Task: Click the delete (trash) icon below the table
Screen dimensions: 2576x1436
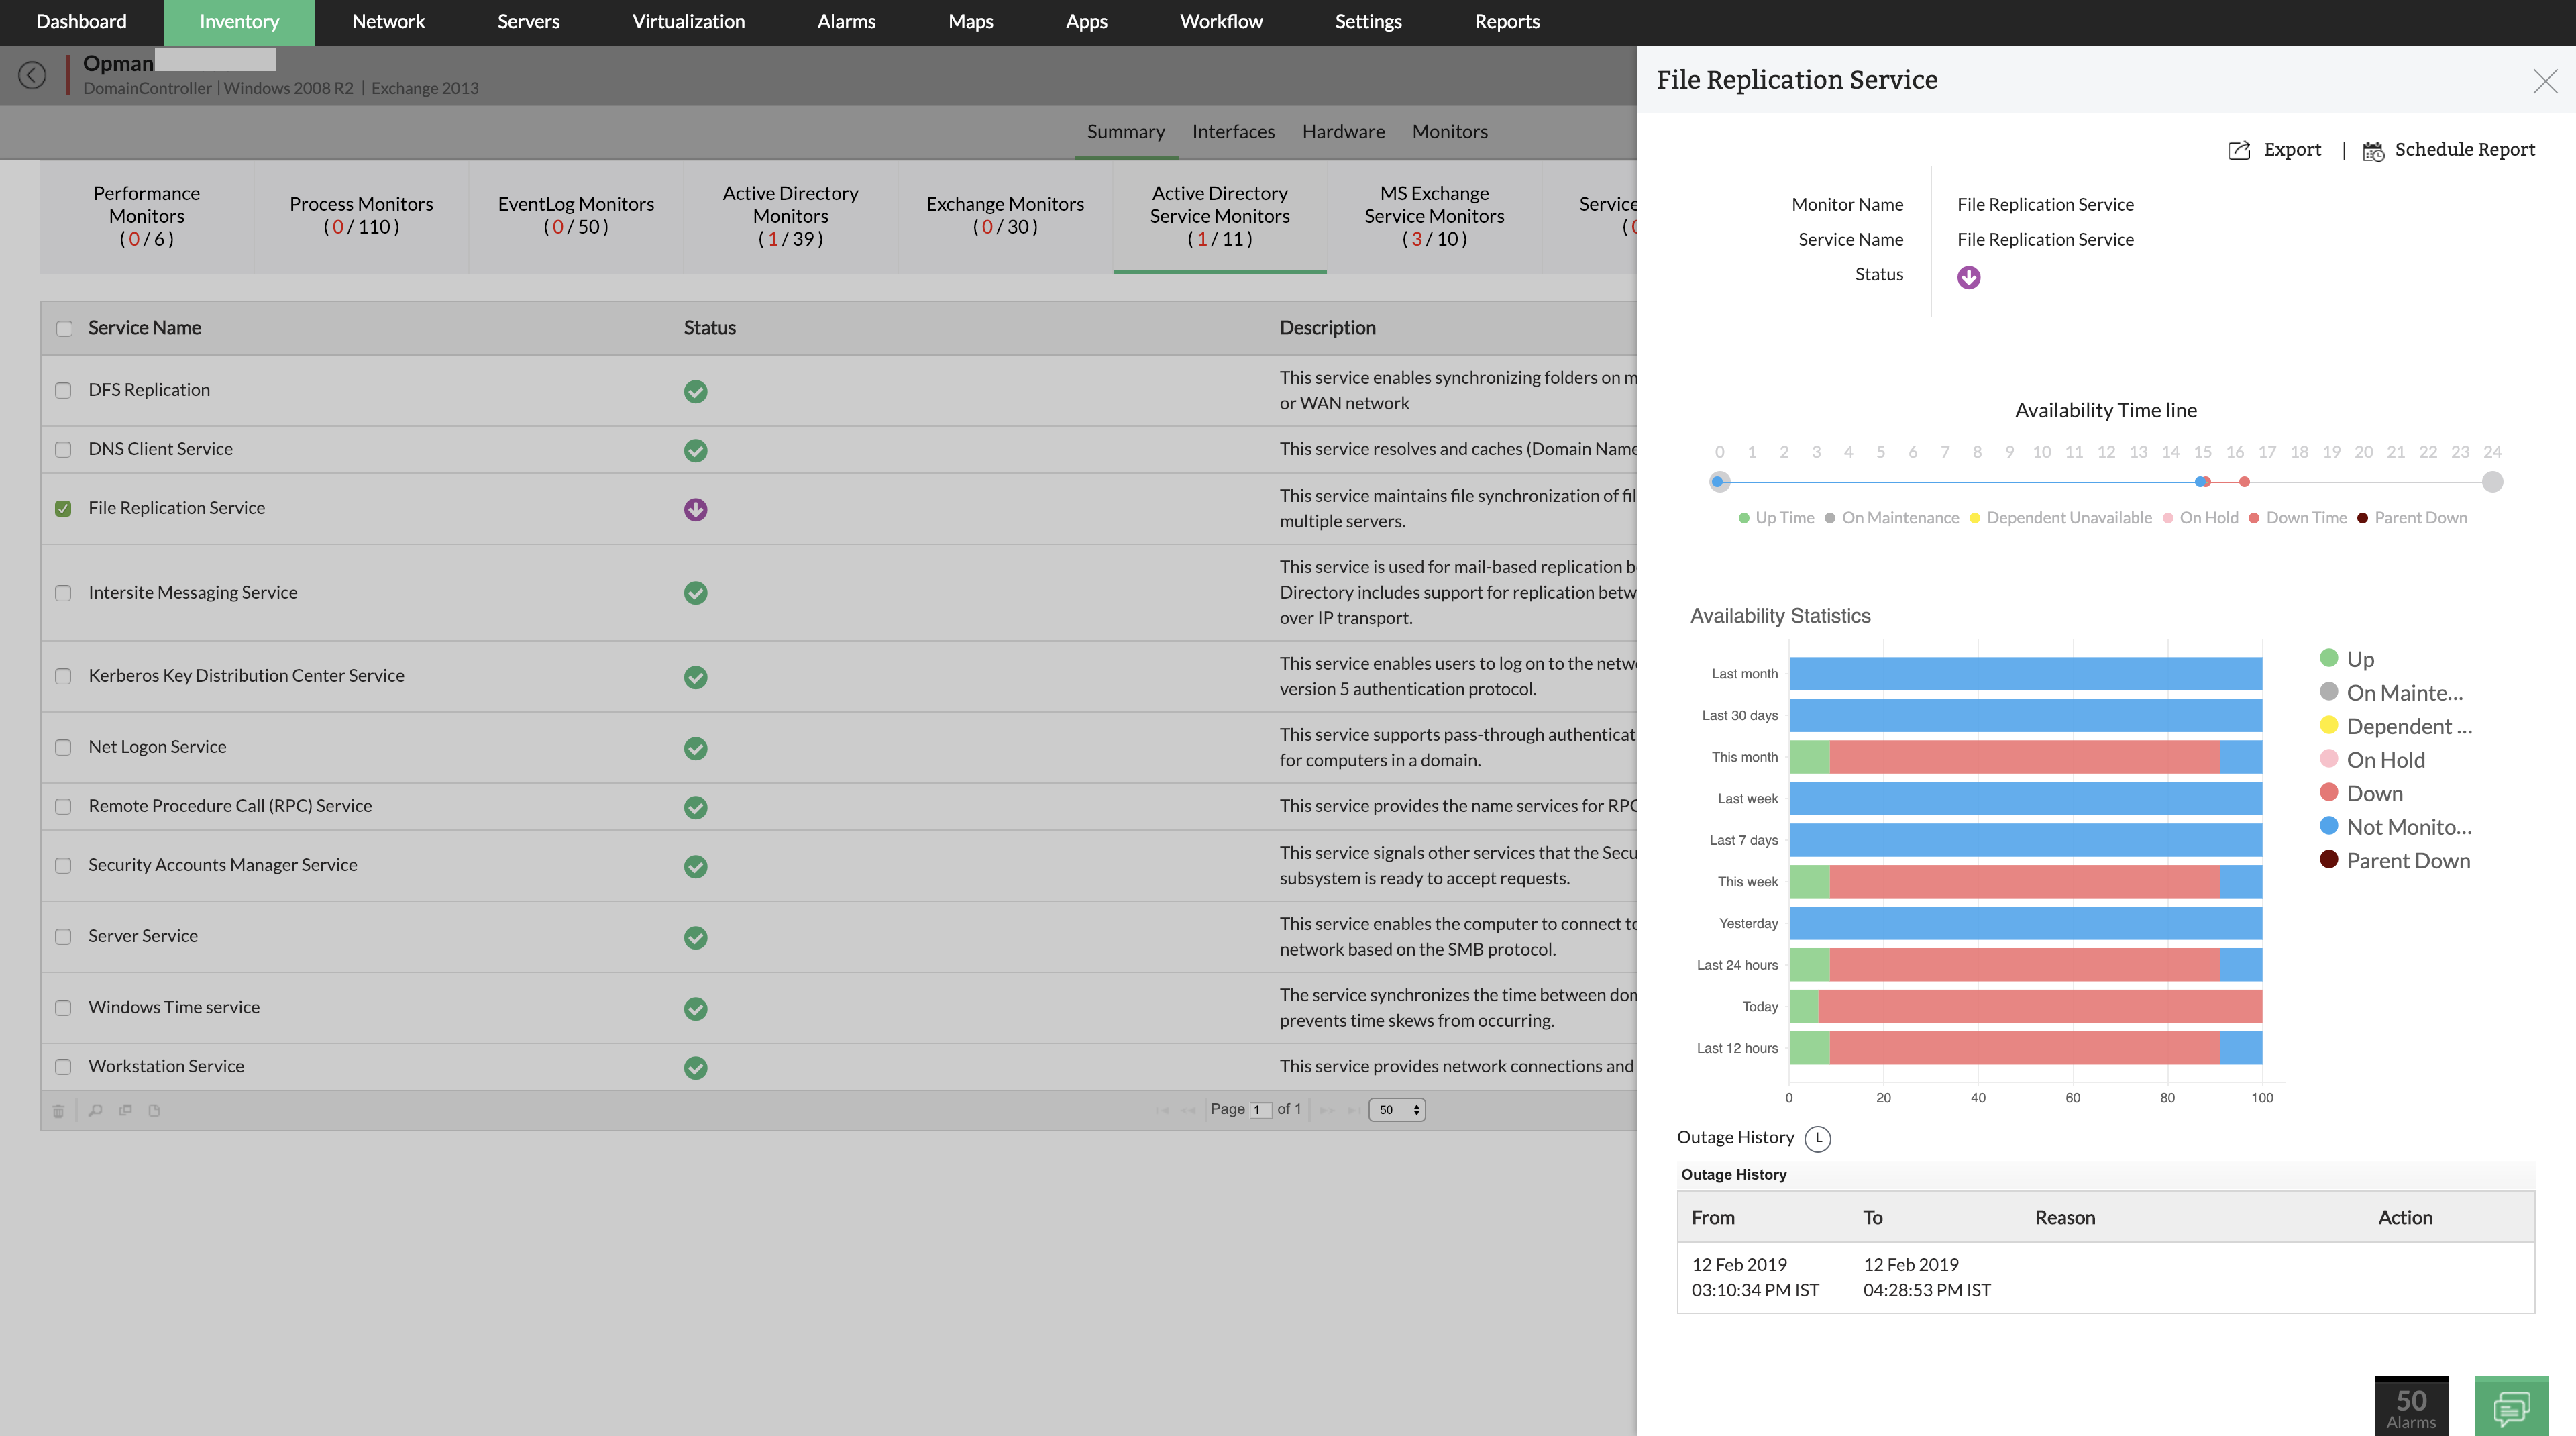Action: 59,1110
